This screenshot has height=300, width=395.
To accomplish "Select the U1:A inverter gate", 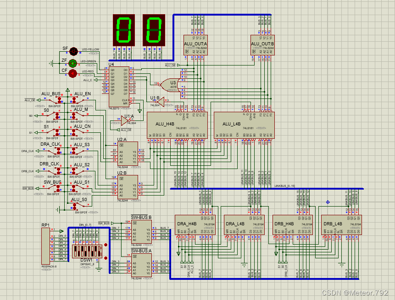I will (x=125, y=120).
